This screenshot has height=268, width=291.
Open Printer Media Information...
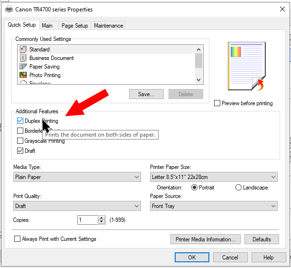[x=206, y=239]
